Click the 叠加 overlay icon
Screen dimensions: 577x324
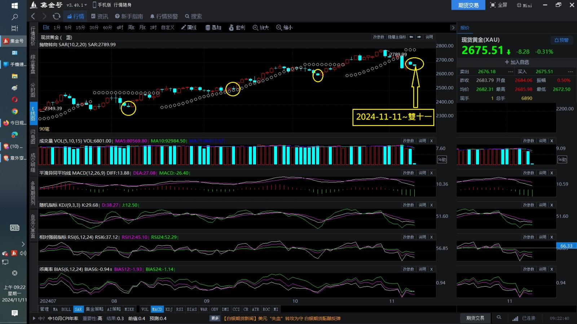[208, 27]
